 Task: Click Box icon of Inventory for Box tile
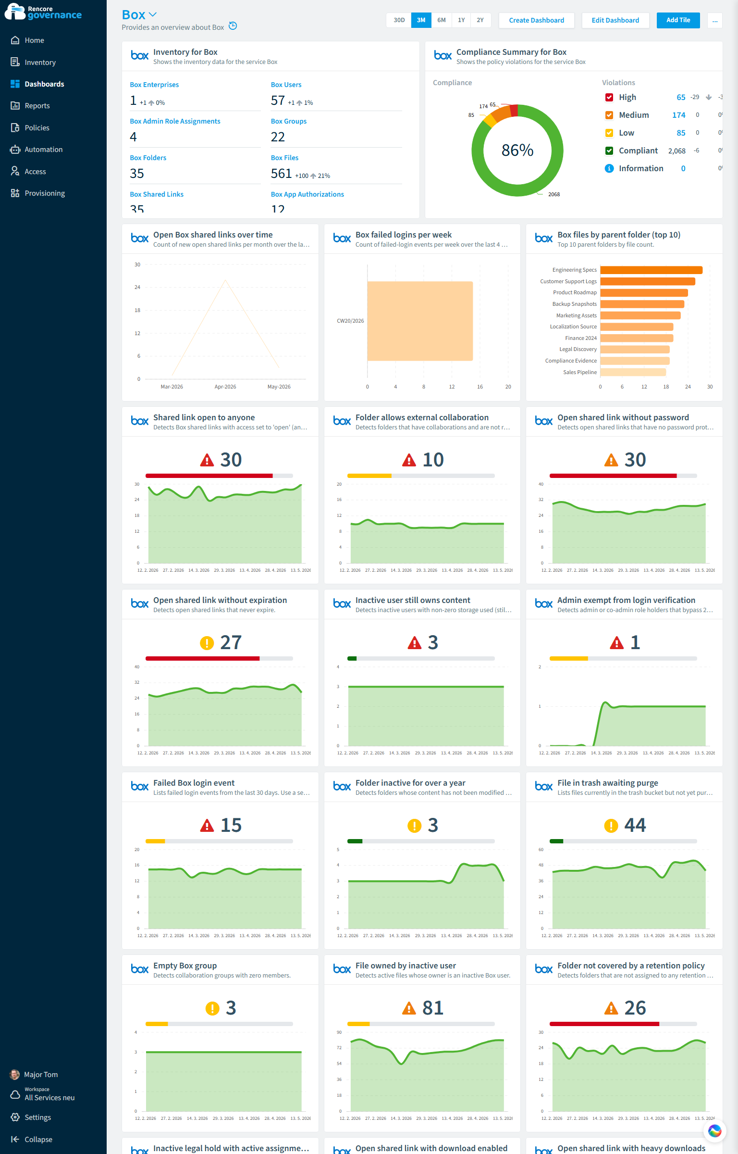pyautogui.click(x=140, y=56)
